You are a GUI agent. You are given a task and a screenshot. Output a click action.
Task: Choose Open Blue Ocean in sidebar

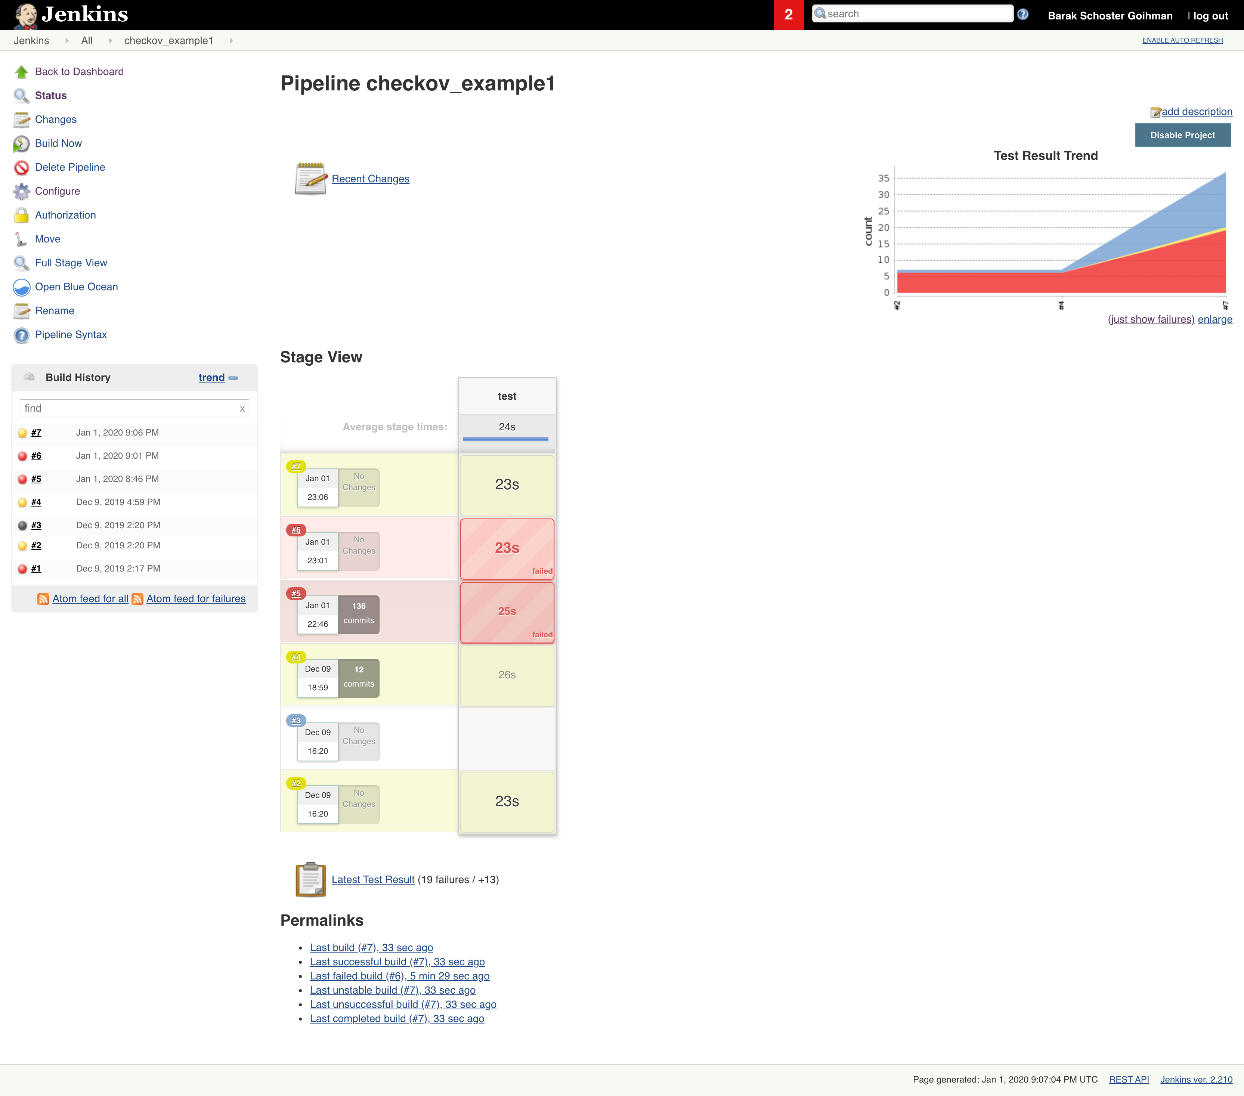[x=77, y=287]
